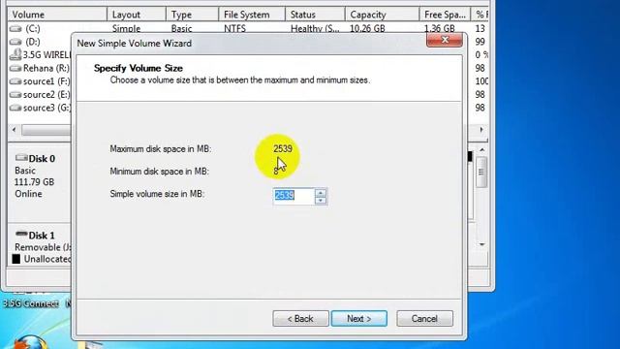Click the black Unallocated legend swatch
The width and height of the screenshot is (620, 349).
pyautogui.click(x=16, y=259)
